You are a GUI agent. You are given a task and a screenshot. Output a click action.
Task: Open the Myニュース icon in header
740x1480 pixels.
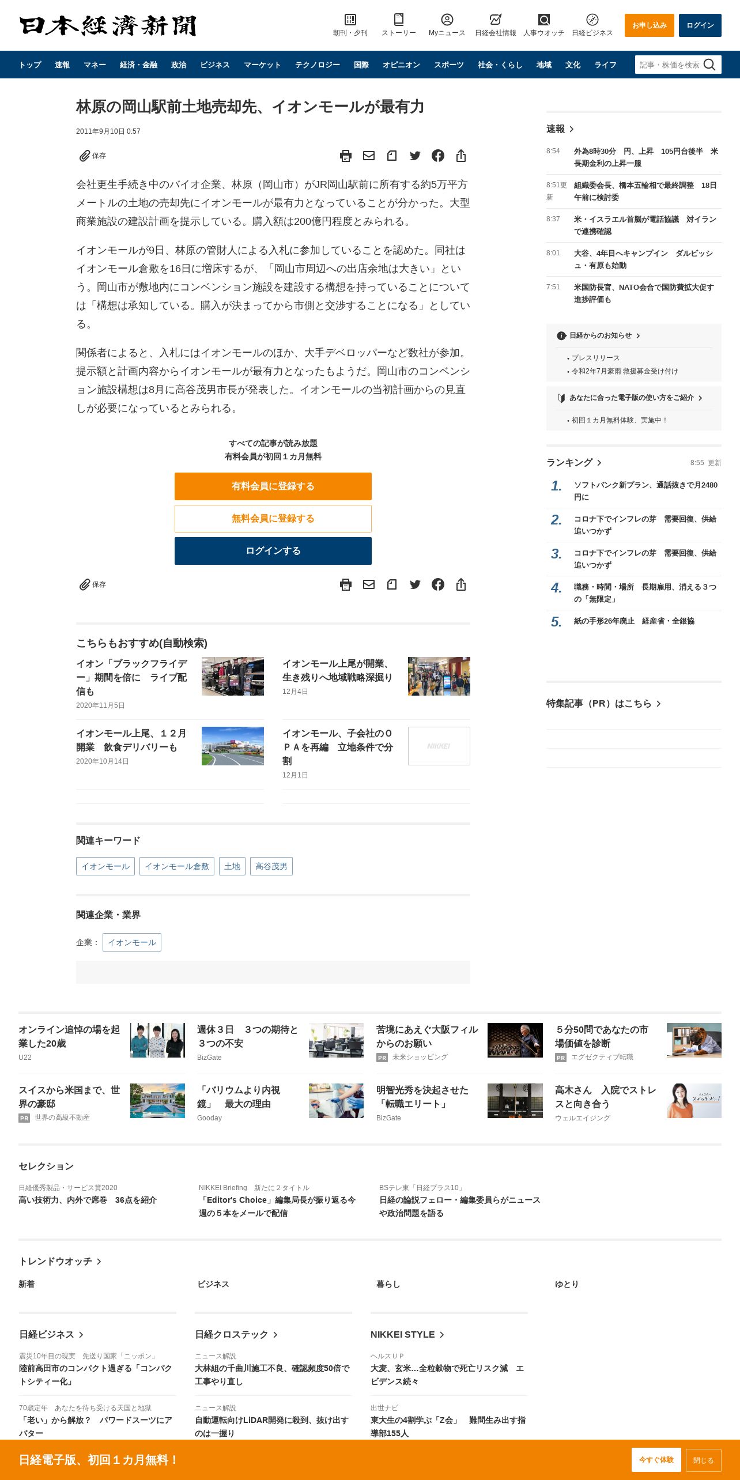tap(447, 20)
